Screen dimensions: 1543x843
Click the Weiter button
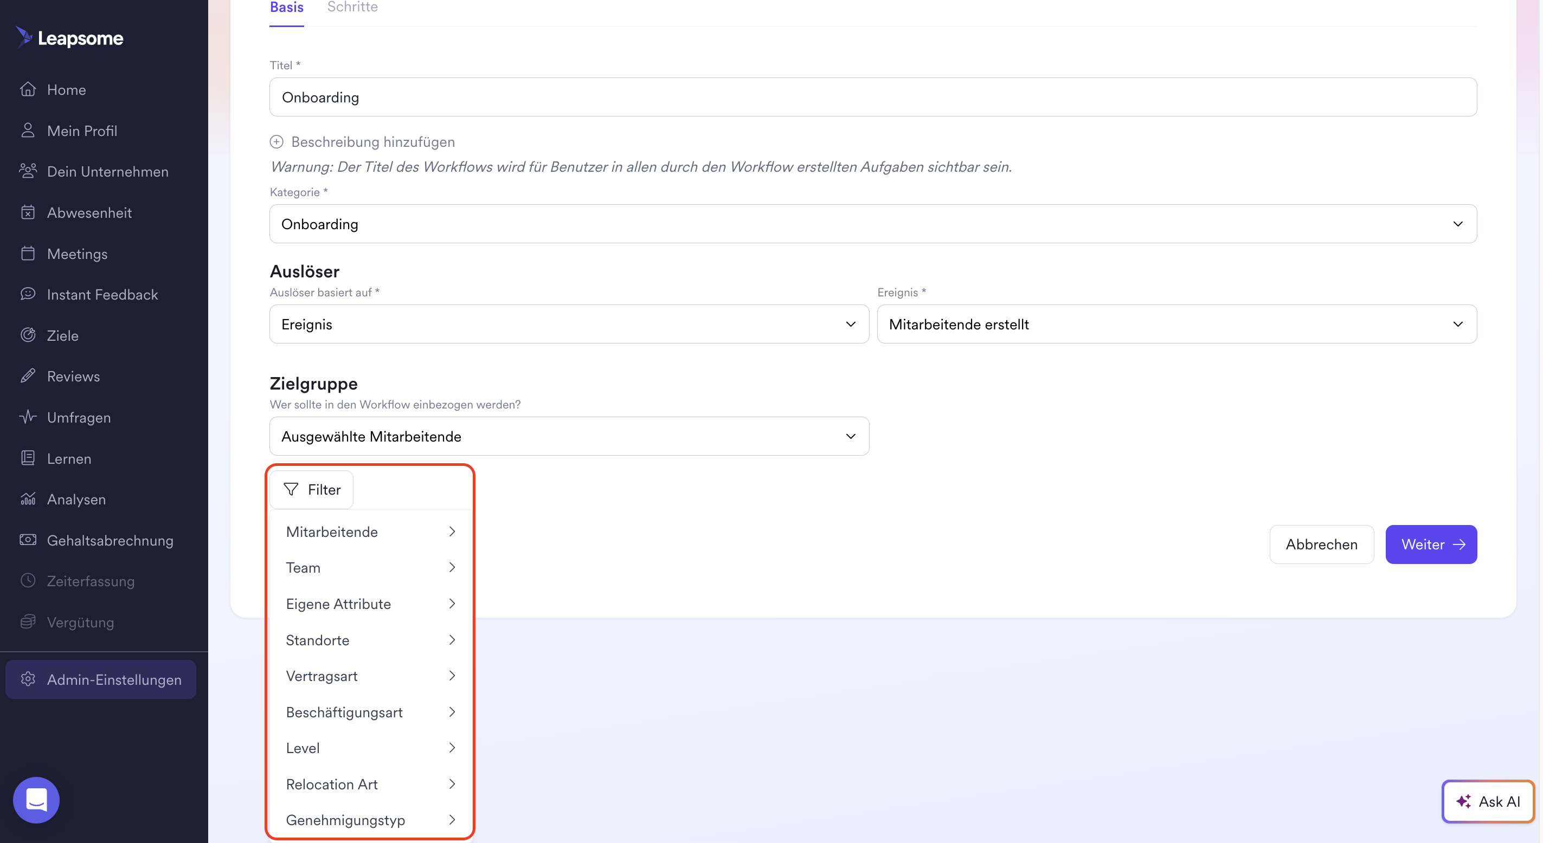(x=1431, y=543)
